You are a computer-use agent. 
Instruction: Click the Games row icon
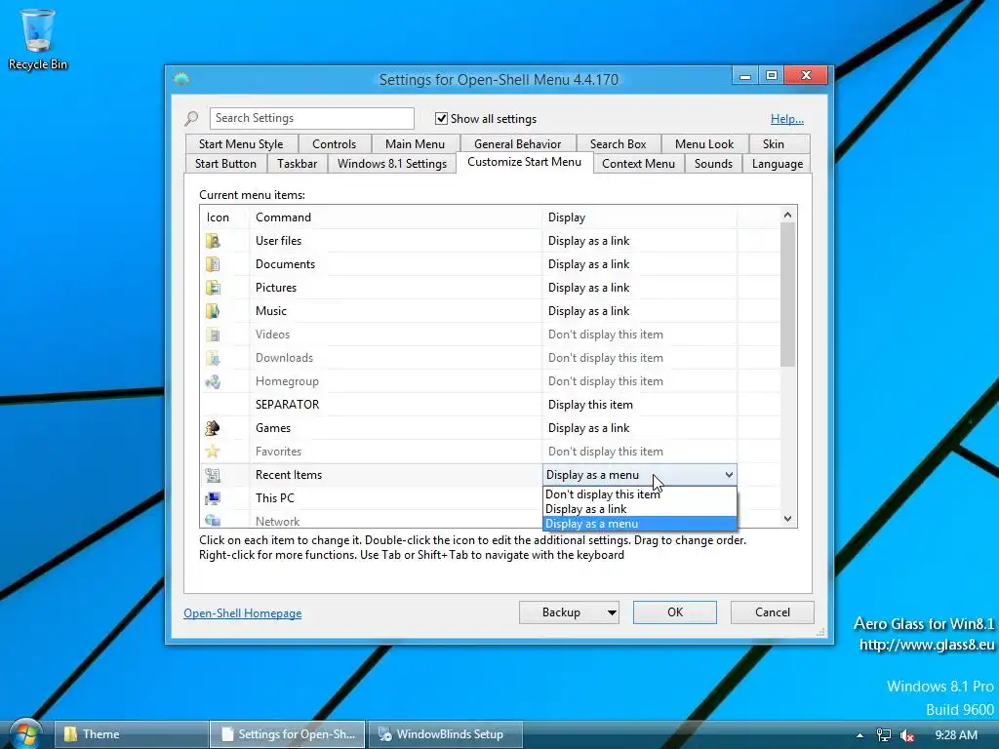[213, 428]
